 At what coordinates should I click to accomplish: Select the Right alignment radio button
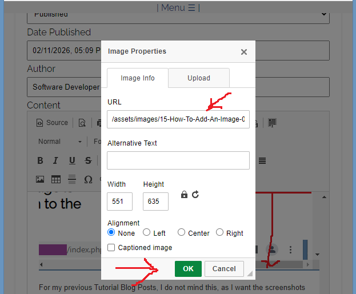pos(219,232)
